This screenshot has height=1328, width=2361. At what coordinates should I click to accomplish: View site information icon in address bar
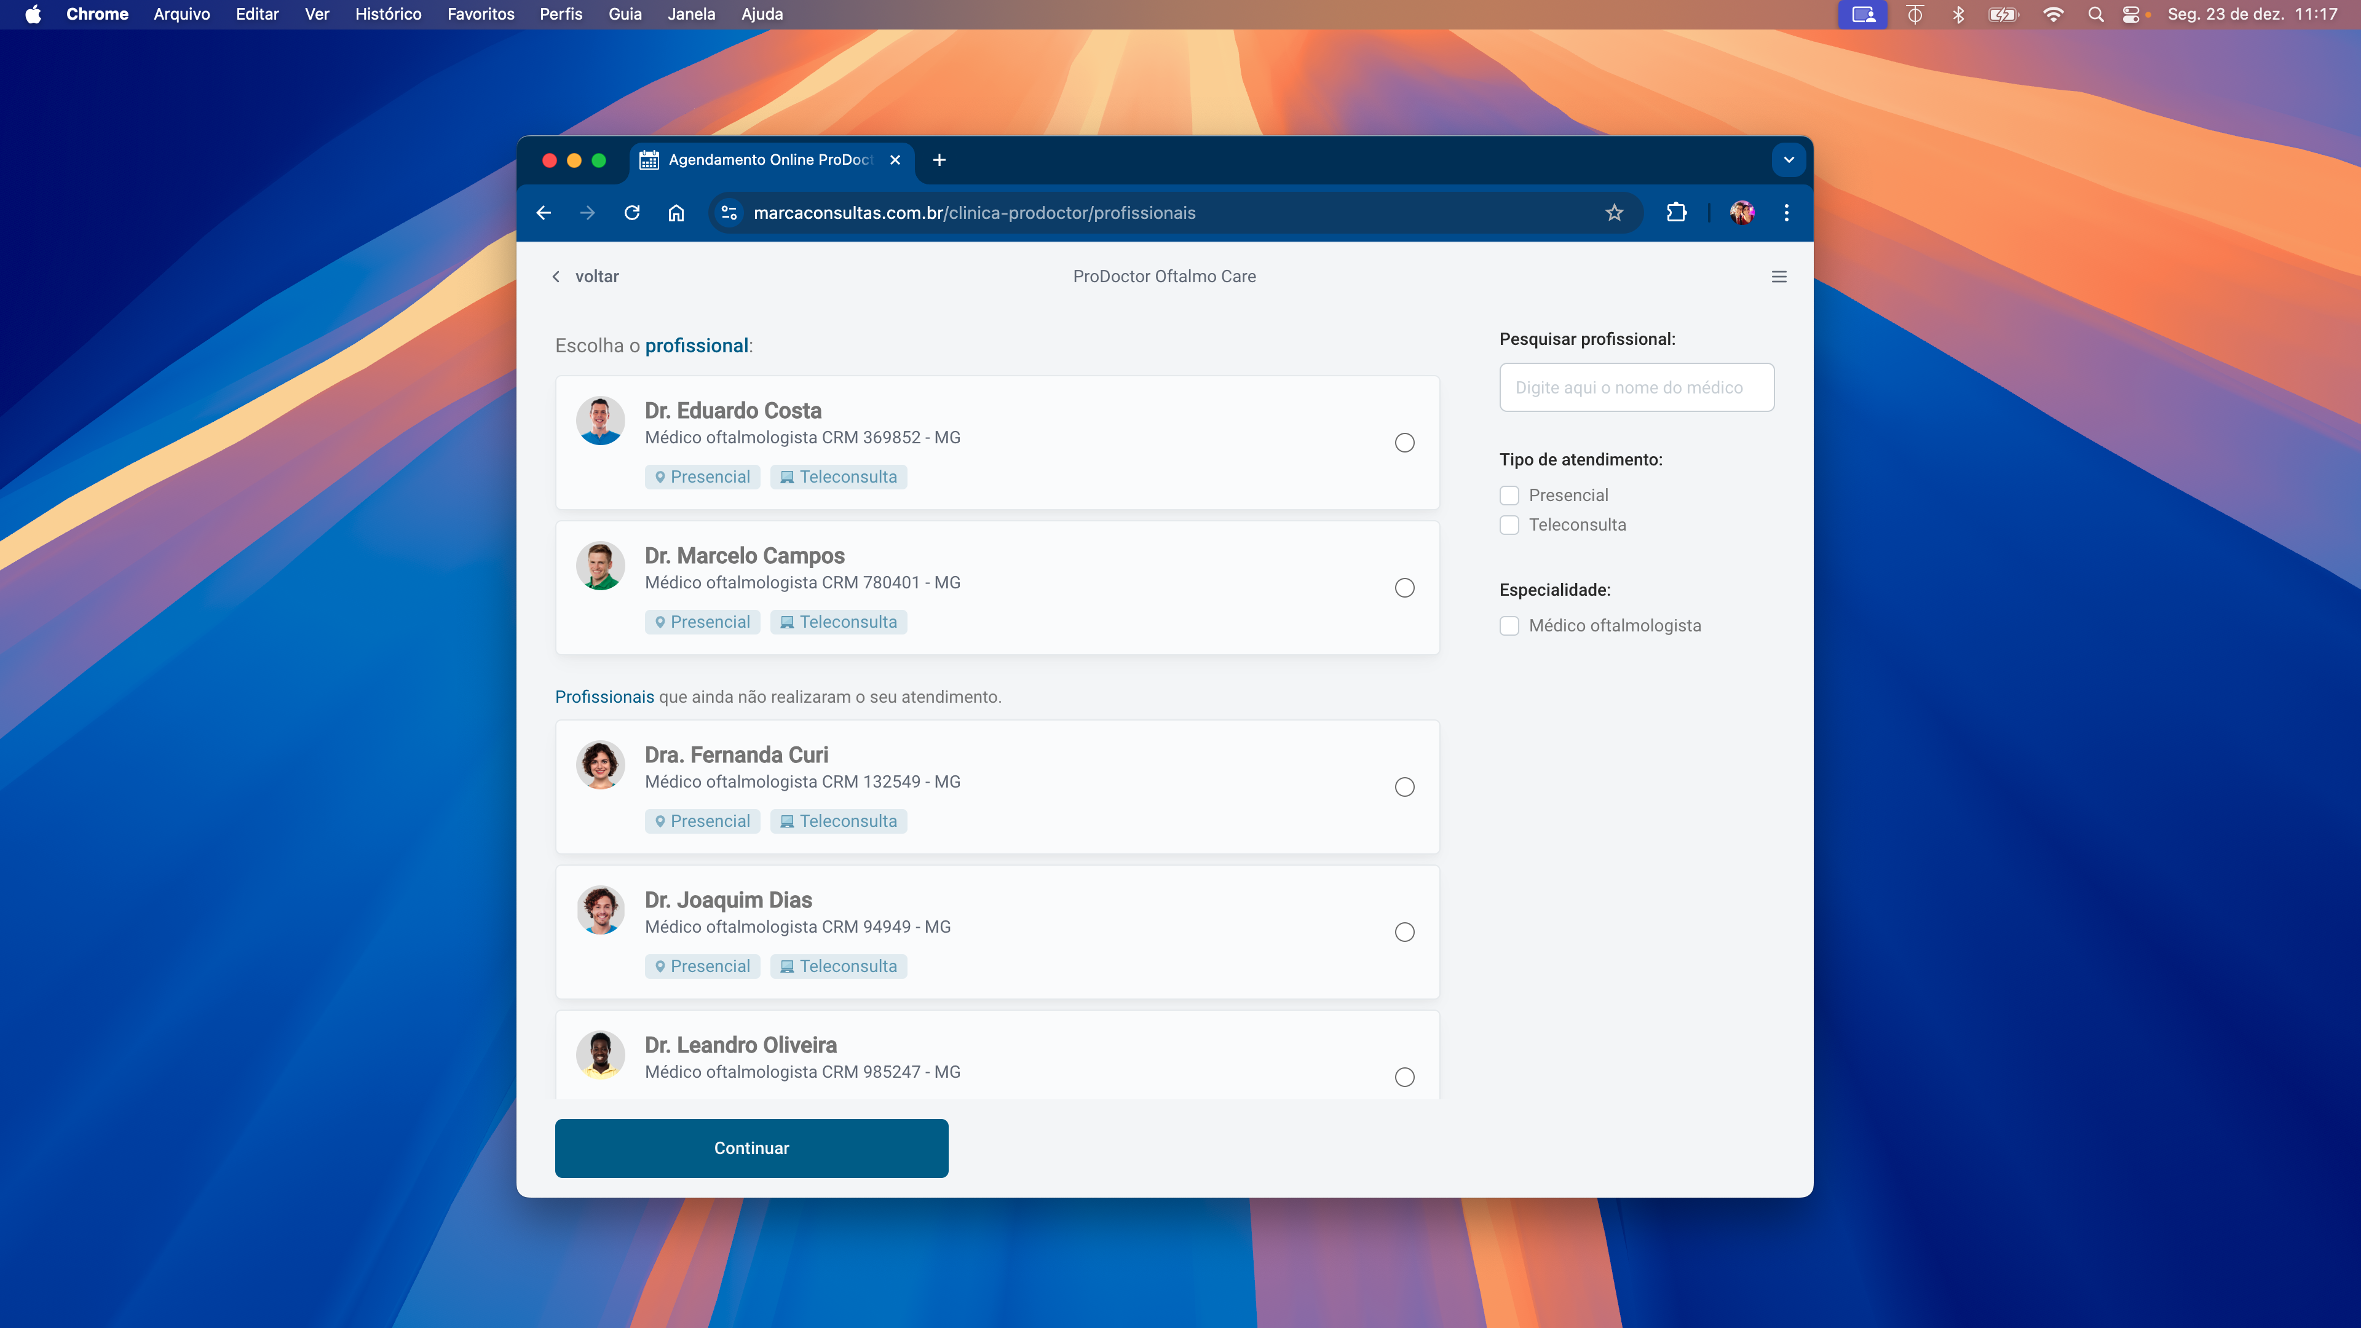pos(729,213)
